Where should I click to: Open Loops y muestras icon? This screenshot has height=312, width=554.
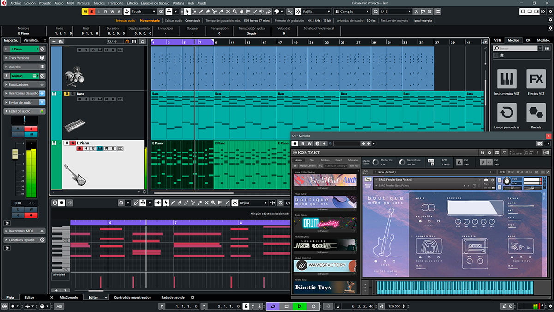[x=506, y=112]
